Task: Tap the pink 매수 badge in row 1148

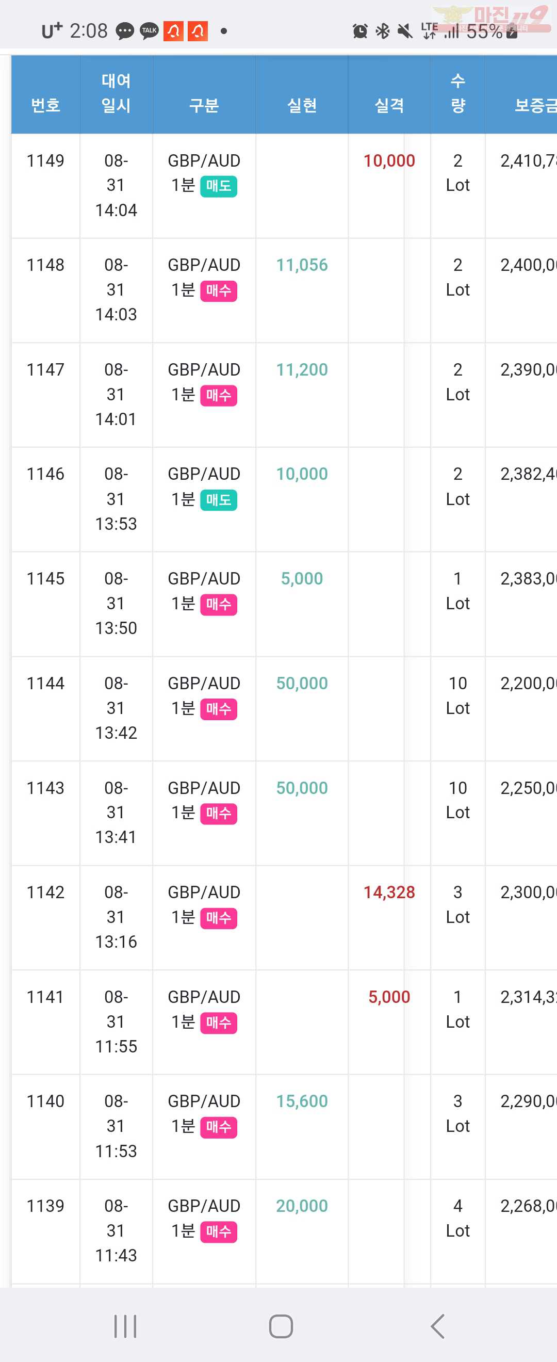Action: [218, 291]
